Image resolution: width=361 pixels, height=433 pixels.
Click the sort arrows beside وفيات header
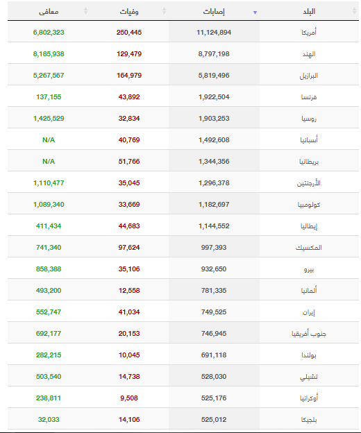[164, 11]
